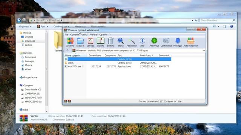Click Download in the Explorer address path

[x=54, y=20]
